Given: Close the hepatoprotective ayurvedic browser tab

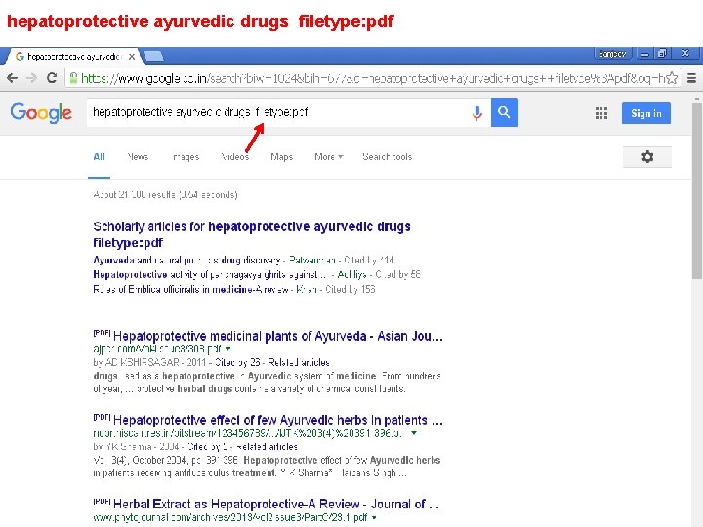Looking at the screenshot, I should click(x=132, y=57).
